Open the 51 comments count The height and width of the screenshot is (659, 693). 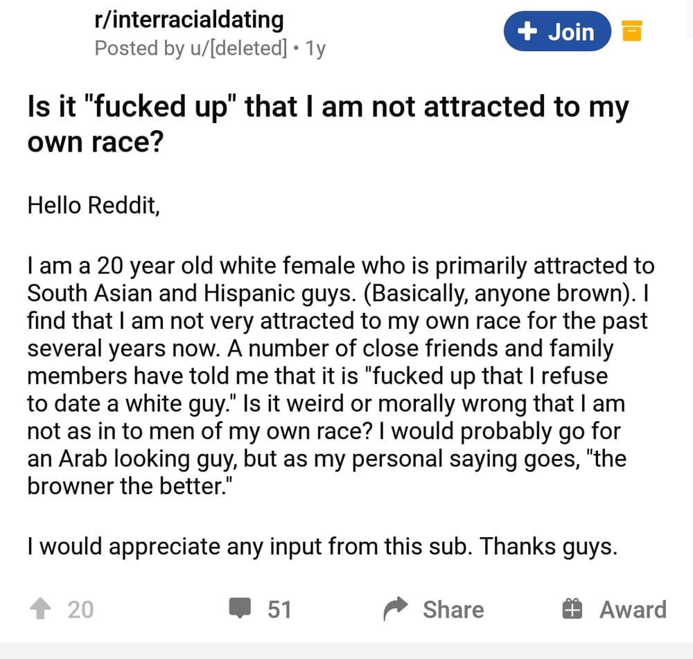[279, 609]
